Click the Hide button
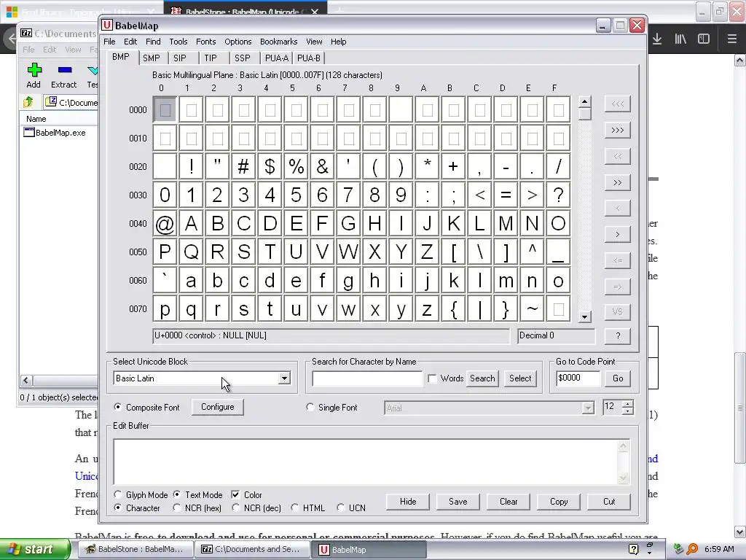This screenshot has width=746, height=560. 408,502
